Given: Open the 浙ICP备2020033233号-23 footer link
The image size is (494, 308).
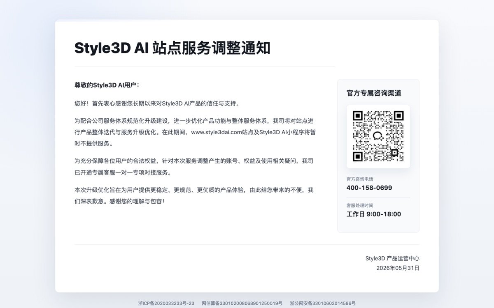Looking at the screenshot, I should coord(166,303).
